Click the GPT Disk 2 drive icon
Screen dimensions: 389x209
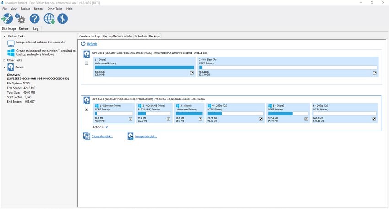pos(86,100)
